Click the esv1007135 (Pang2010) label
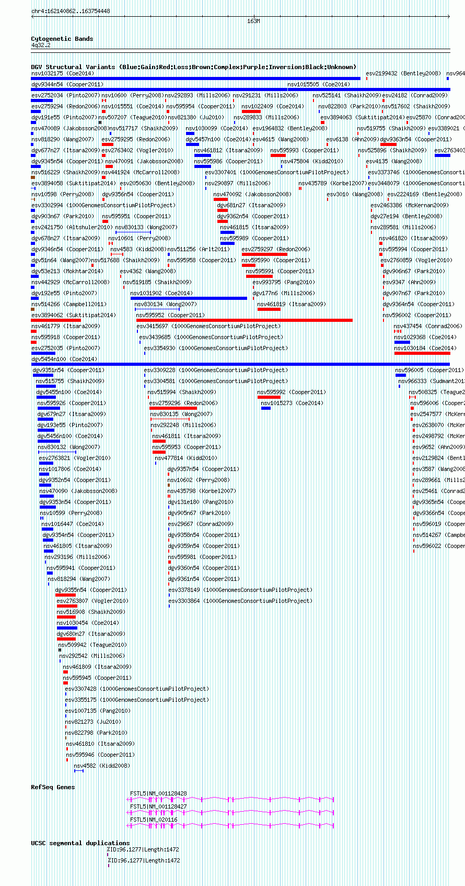The width and height of the screenshot is (465, 886). (98, 711)
